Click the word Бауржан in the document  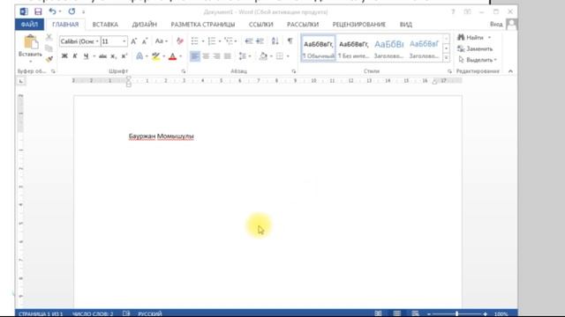[x=142, y=136]
